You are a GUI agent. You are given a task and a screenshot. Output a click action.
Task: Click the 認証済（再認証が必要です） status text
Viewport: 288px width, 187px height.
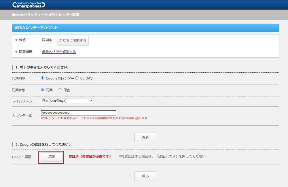[90, 156]
